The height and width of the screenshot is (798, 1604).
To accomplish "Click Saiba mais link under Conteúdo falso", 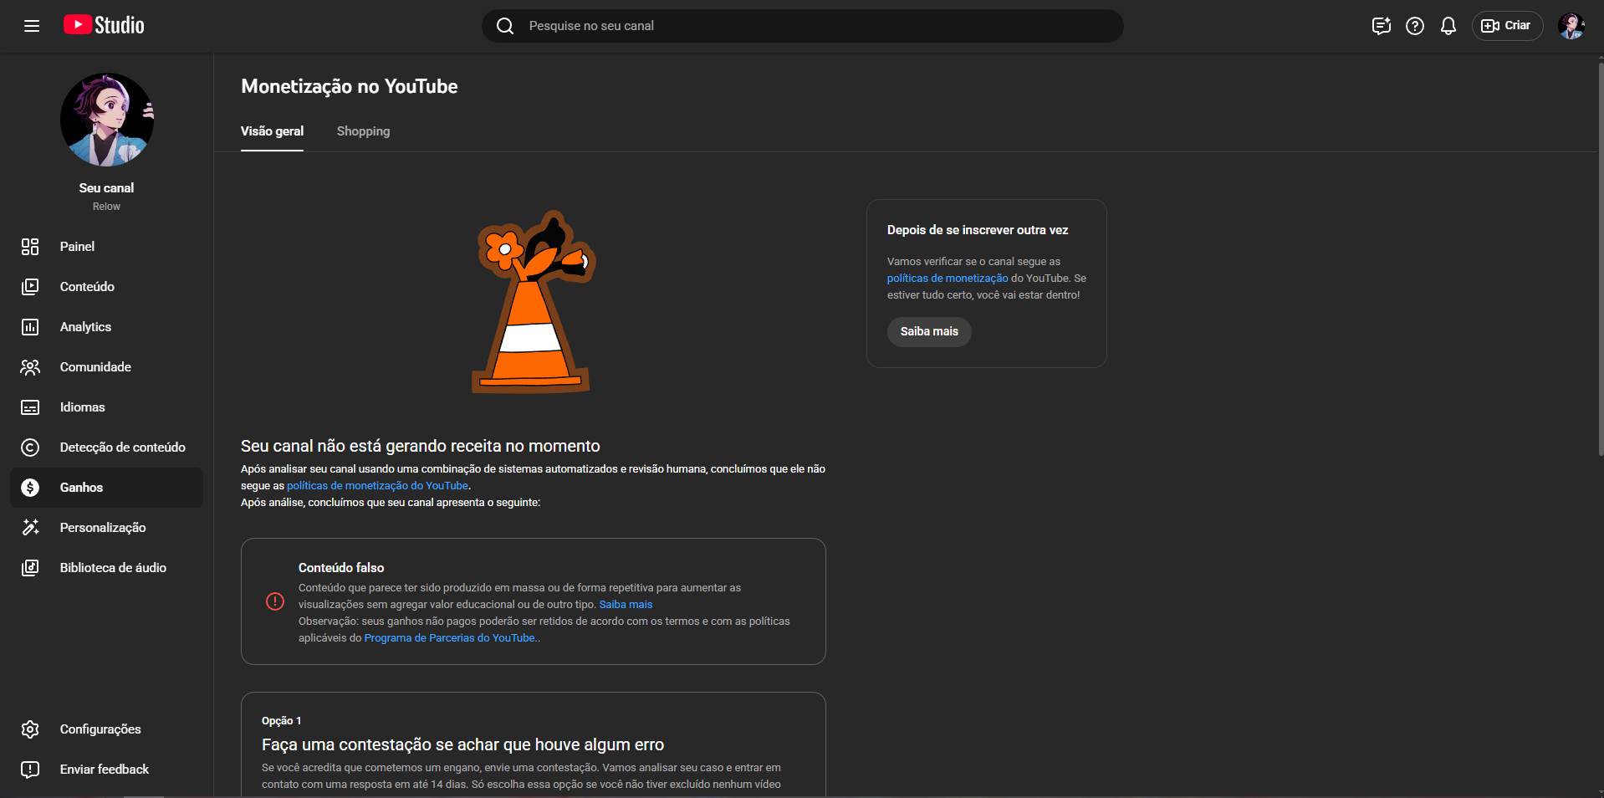I will click(626, 605).
